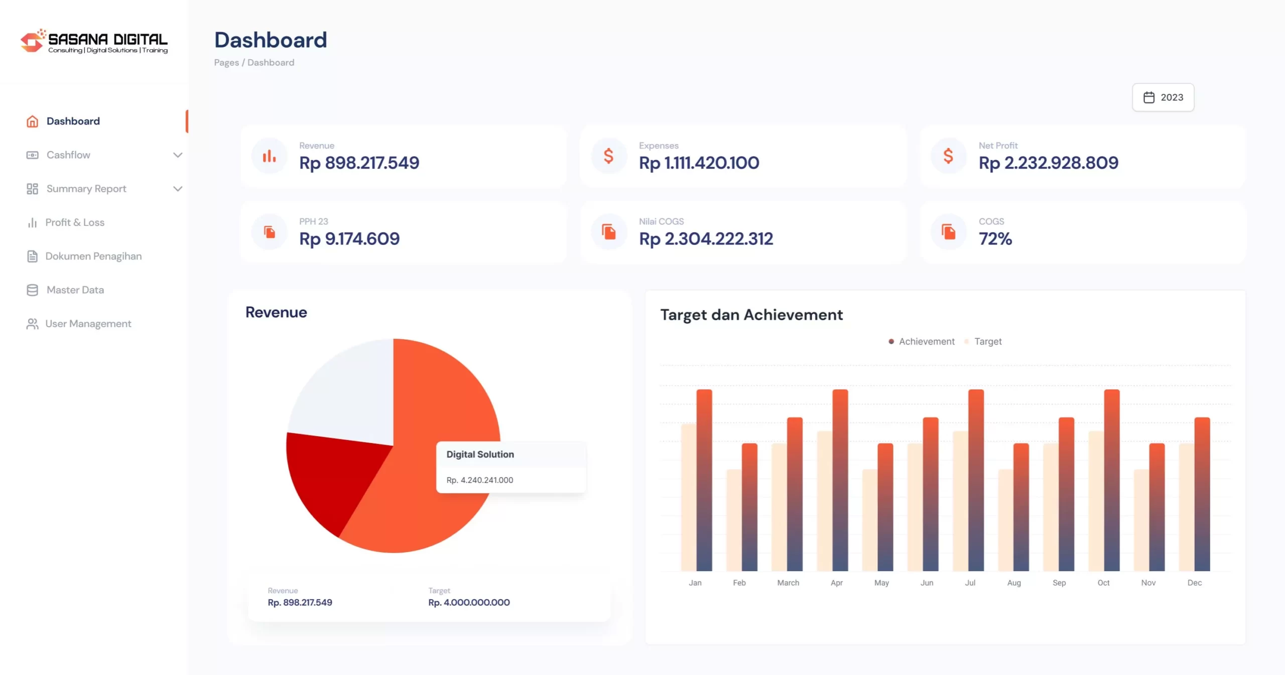Screen dimensions: 1285x675
Task: Click the User Management people icon
Action: [32, 324]
